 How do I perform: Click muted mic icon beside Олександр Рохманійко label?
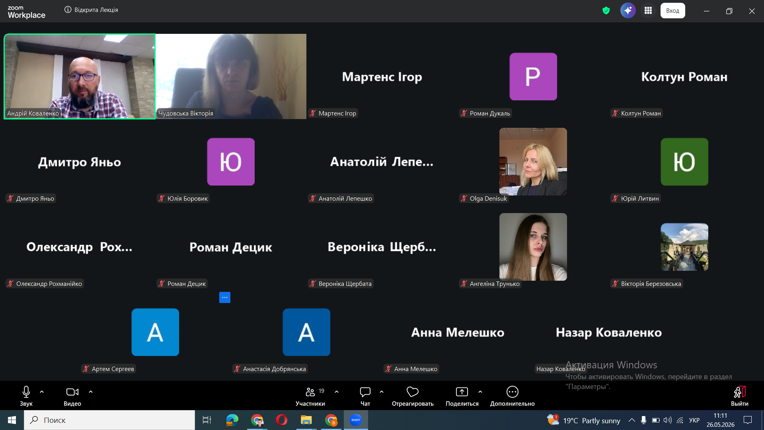[x=11, y=284]
